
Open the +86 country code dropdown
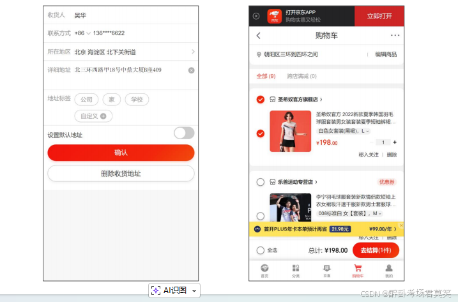pos(82,33)
